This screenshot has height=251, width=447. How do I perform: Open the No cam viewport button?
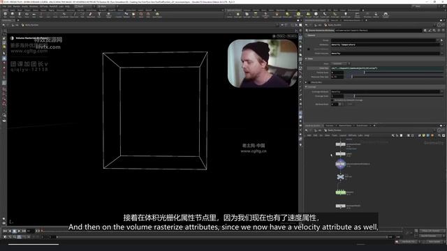pos(292,36)
